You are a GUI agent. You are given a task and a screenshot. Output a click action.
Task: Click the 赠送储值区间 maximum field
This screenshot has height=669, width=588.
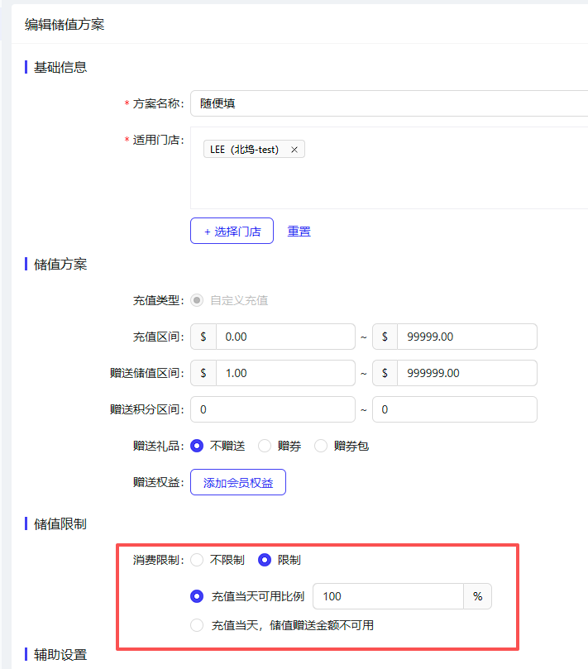[466, 373]
